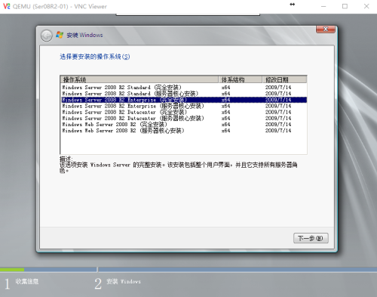Click the VNC Viewer toolbar handle at the top center
377x297 pixels.
pyautogui.click(x=188, y=14)
